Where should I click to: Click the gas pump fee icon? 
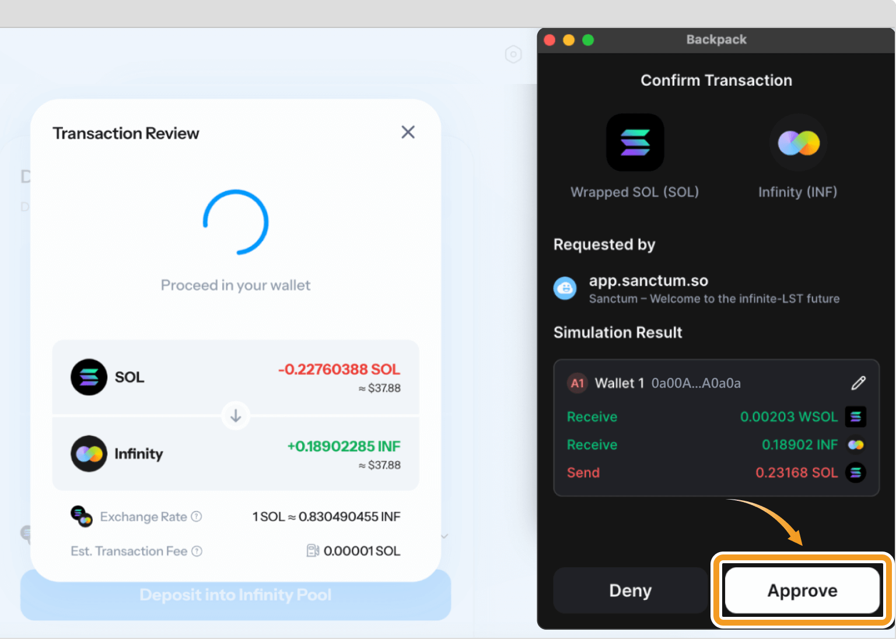(313, 550)
